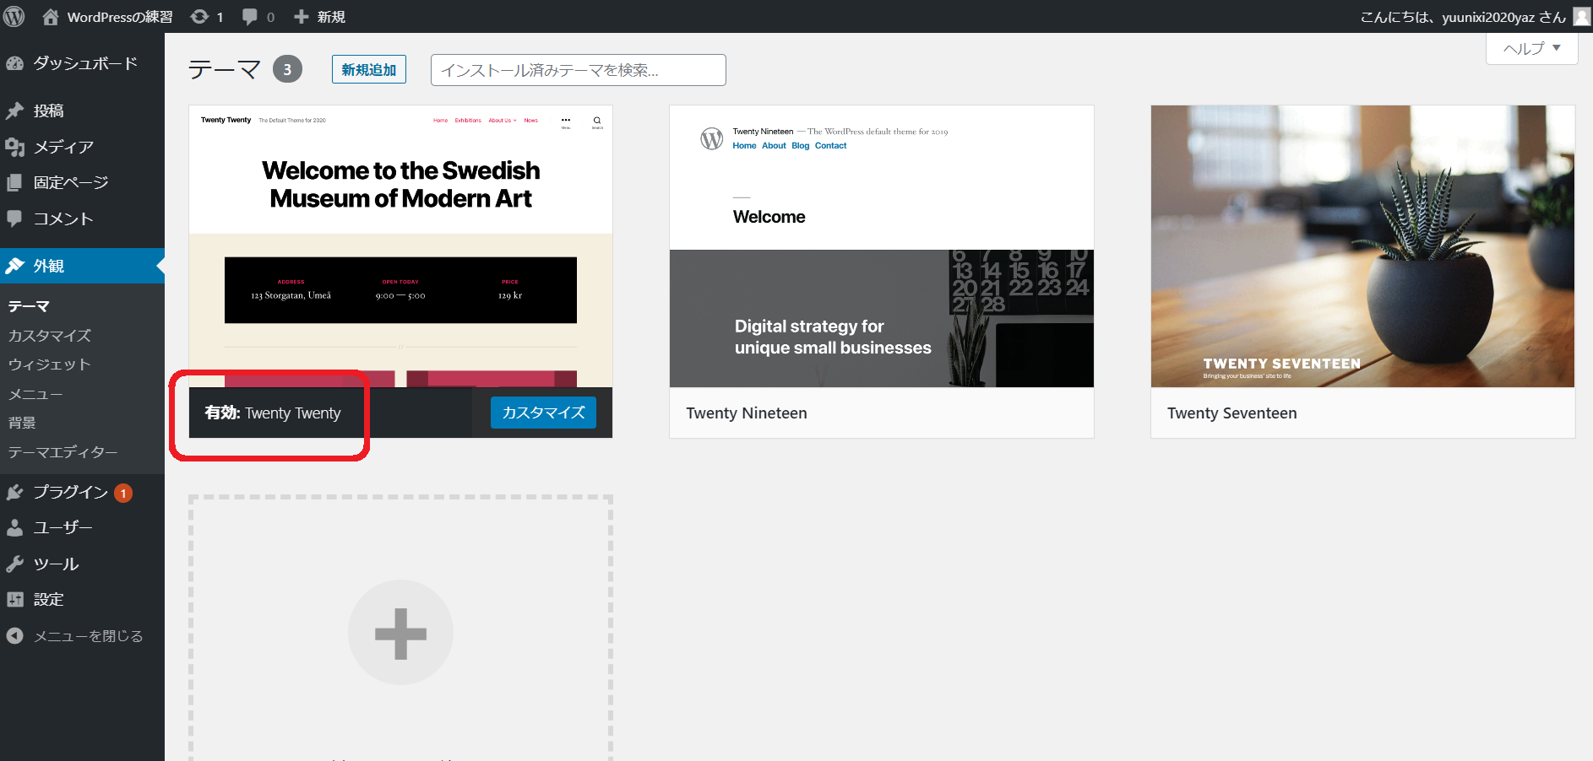
Task: Open the updates icon in admin bar
Action: pos(200,17)
